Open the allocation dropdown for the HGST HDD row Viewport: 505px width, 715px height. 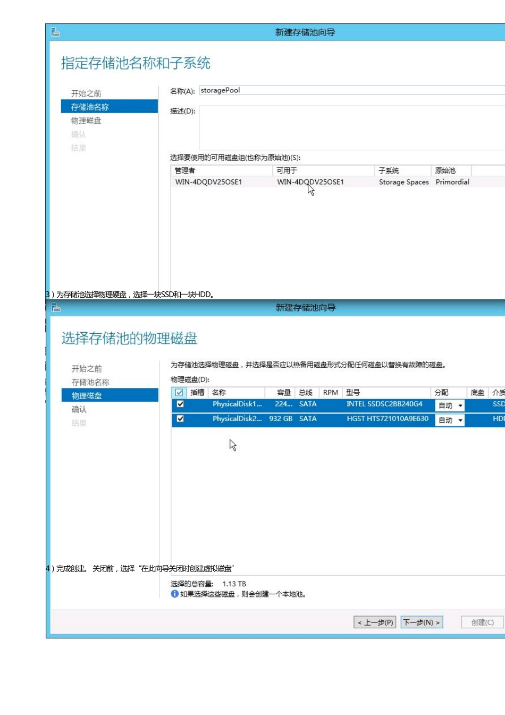coord(450,420)
